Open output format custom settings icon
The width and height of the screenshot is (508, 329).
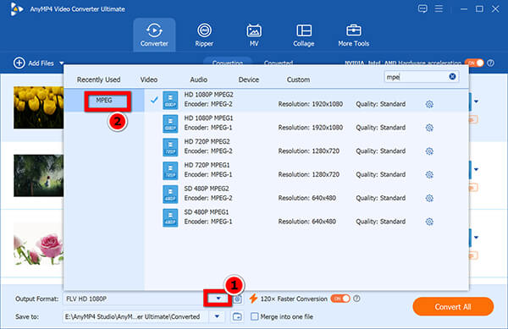tap(238, 299)
